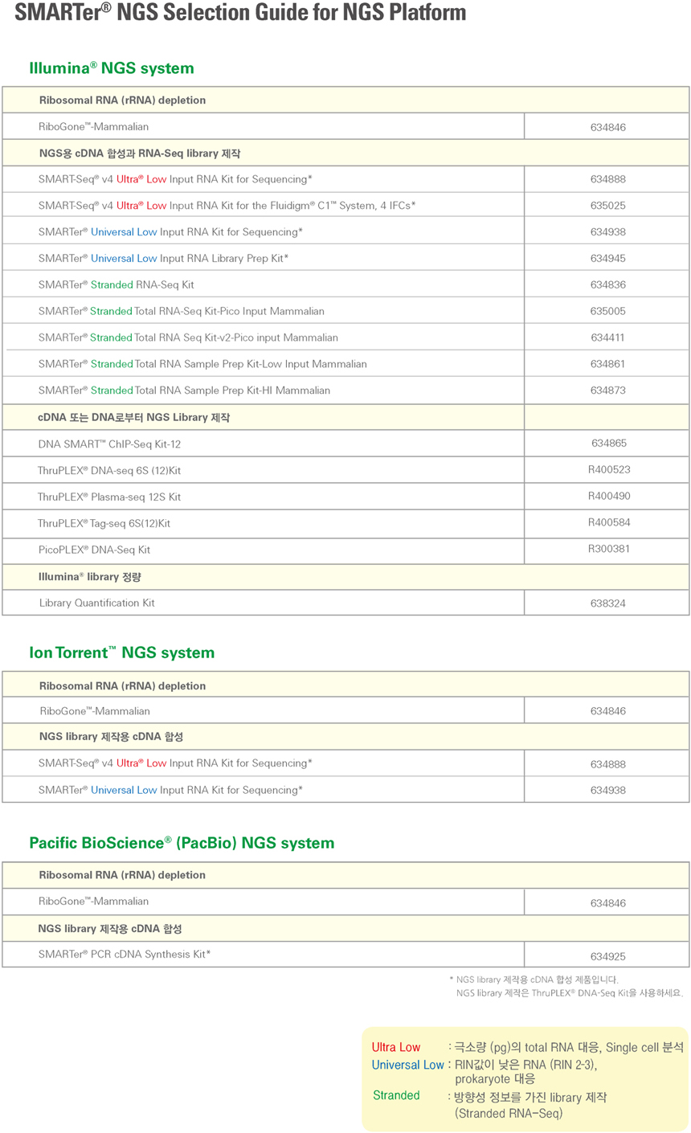Select 'Library Quantification Kit' product

click(x=97, y=603)
